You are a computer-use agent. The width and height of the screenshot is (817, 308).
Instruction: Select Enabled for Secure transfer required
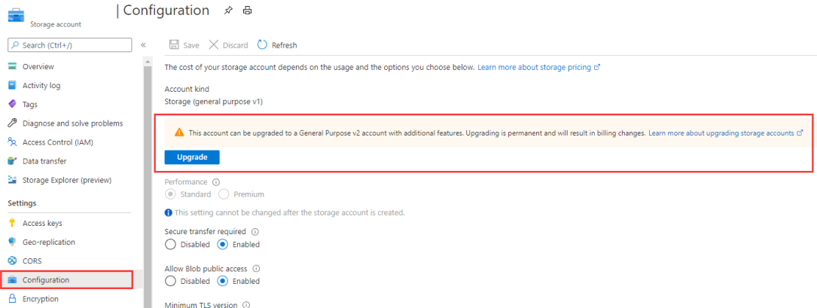coord(224,245)
